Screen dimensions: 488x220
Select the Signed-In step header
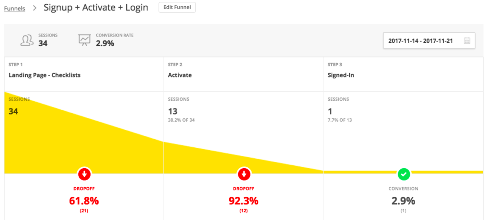coord(341,75)
